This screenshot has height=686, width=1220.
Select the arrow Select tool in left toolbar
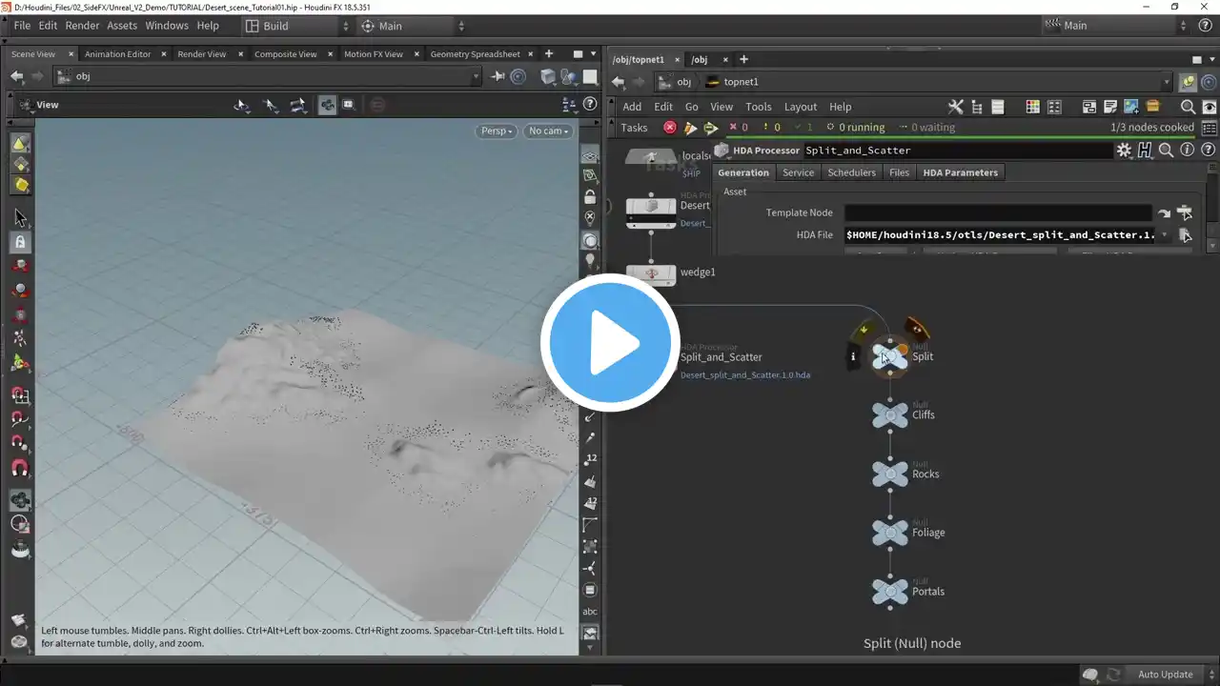click(20, 218)
